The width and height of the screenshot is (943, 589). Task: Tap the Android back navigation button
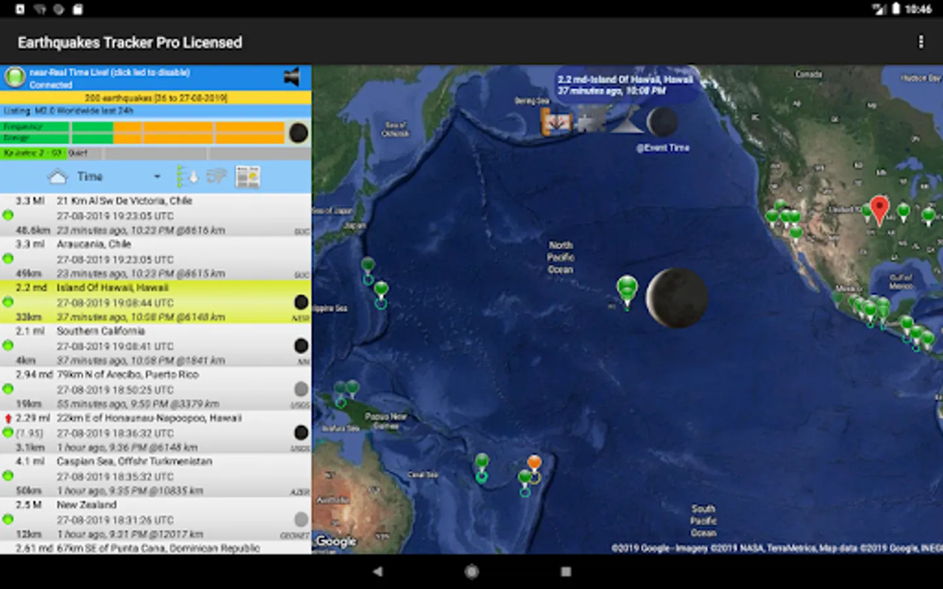(377, 571)
